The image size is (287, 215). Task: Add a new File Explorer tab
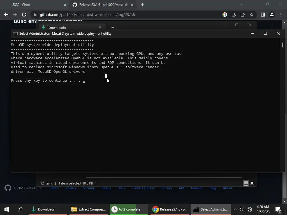click(113, 28)
